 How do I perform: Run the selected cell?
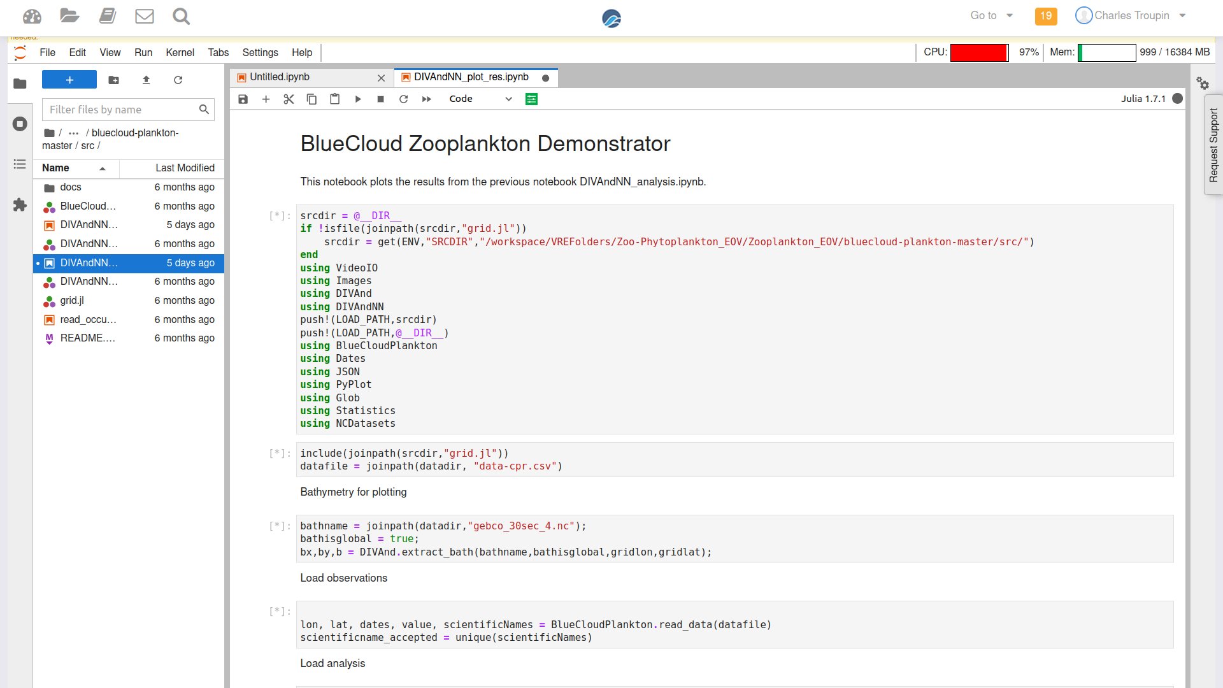[358, 99]
